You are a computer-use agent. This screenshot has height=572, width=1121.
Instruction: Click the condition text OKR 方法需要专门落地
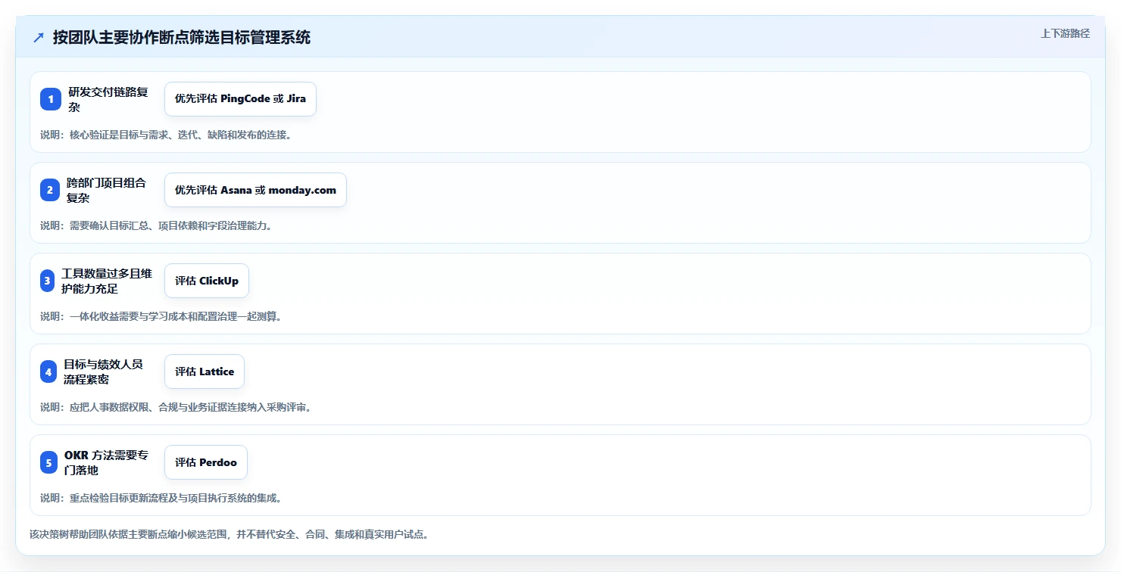click(x=107, y=462)
